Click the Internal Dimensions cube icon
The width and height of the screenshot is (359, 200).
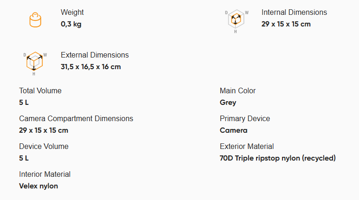[237, 21]
